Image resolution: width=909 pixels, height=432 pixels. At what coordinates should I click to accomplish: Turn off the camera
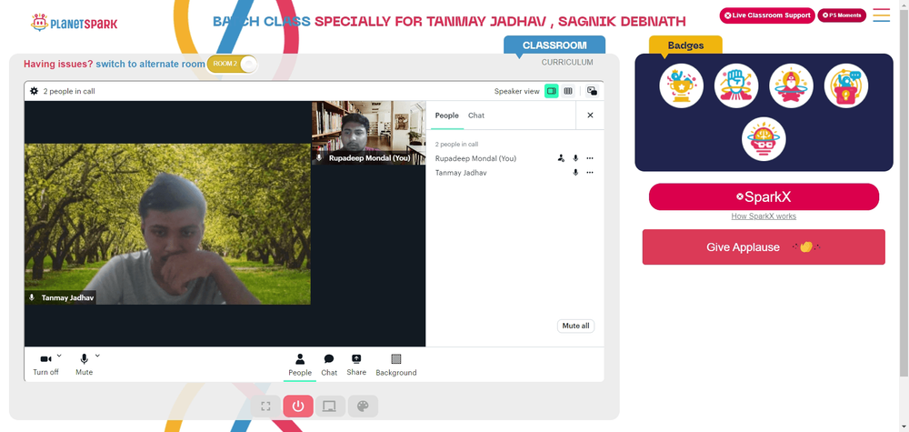(x=45, y=365)
